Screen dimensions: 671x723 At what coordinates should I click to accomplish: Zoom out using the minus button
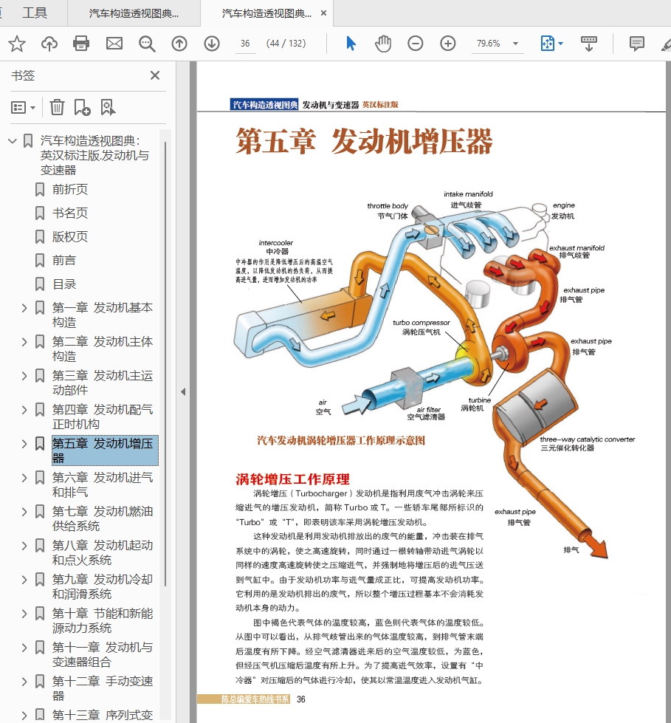point(415,44)
